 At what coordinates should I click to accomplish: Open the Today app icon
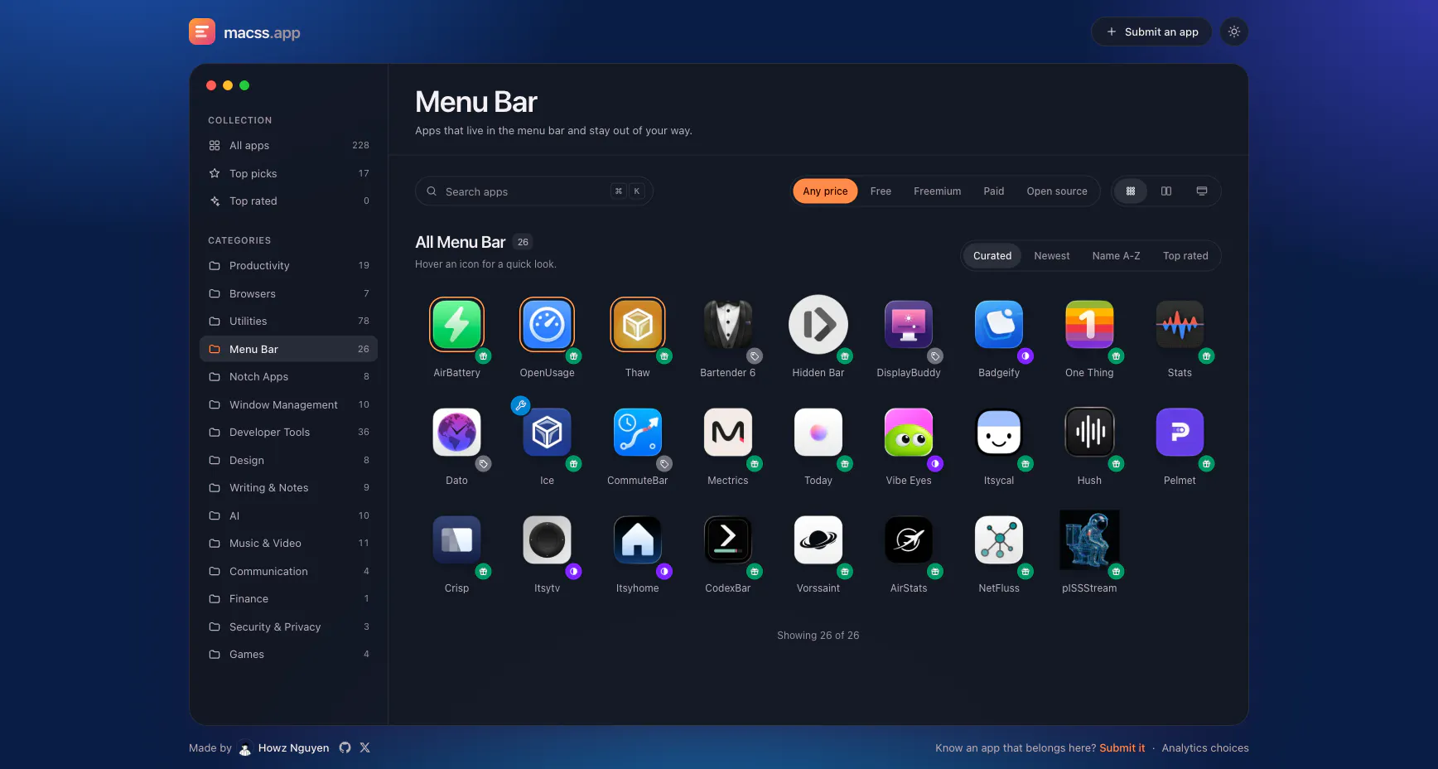tap(818, 432)
